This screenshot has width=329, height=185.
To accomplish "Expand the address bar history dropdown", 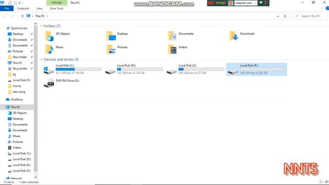I will (x=278, y=16).
